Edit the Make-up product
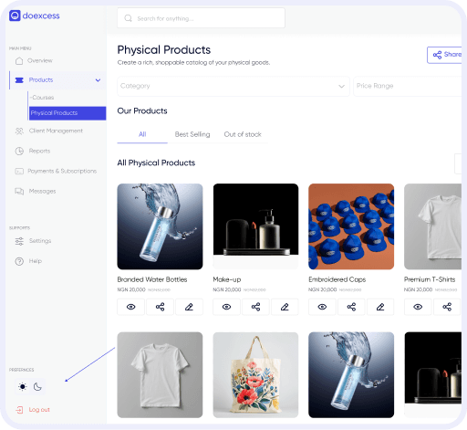Screen dimensions: 467x430 point(285,307)
